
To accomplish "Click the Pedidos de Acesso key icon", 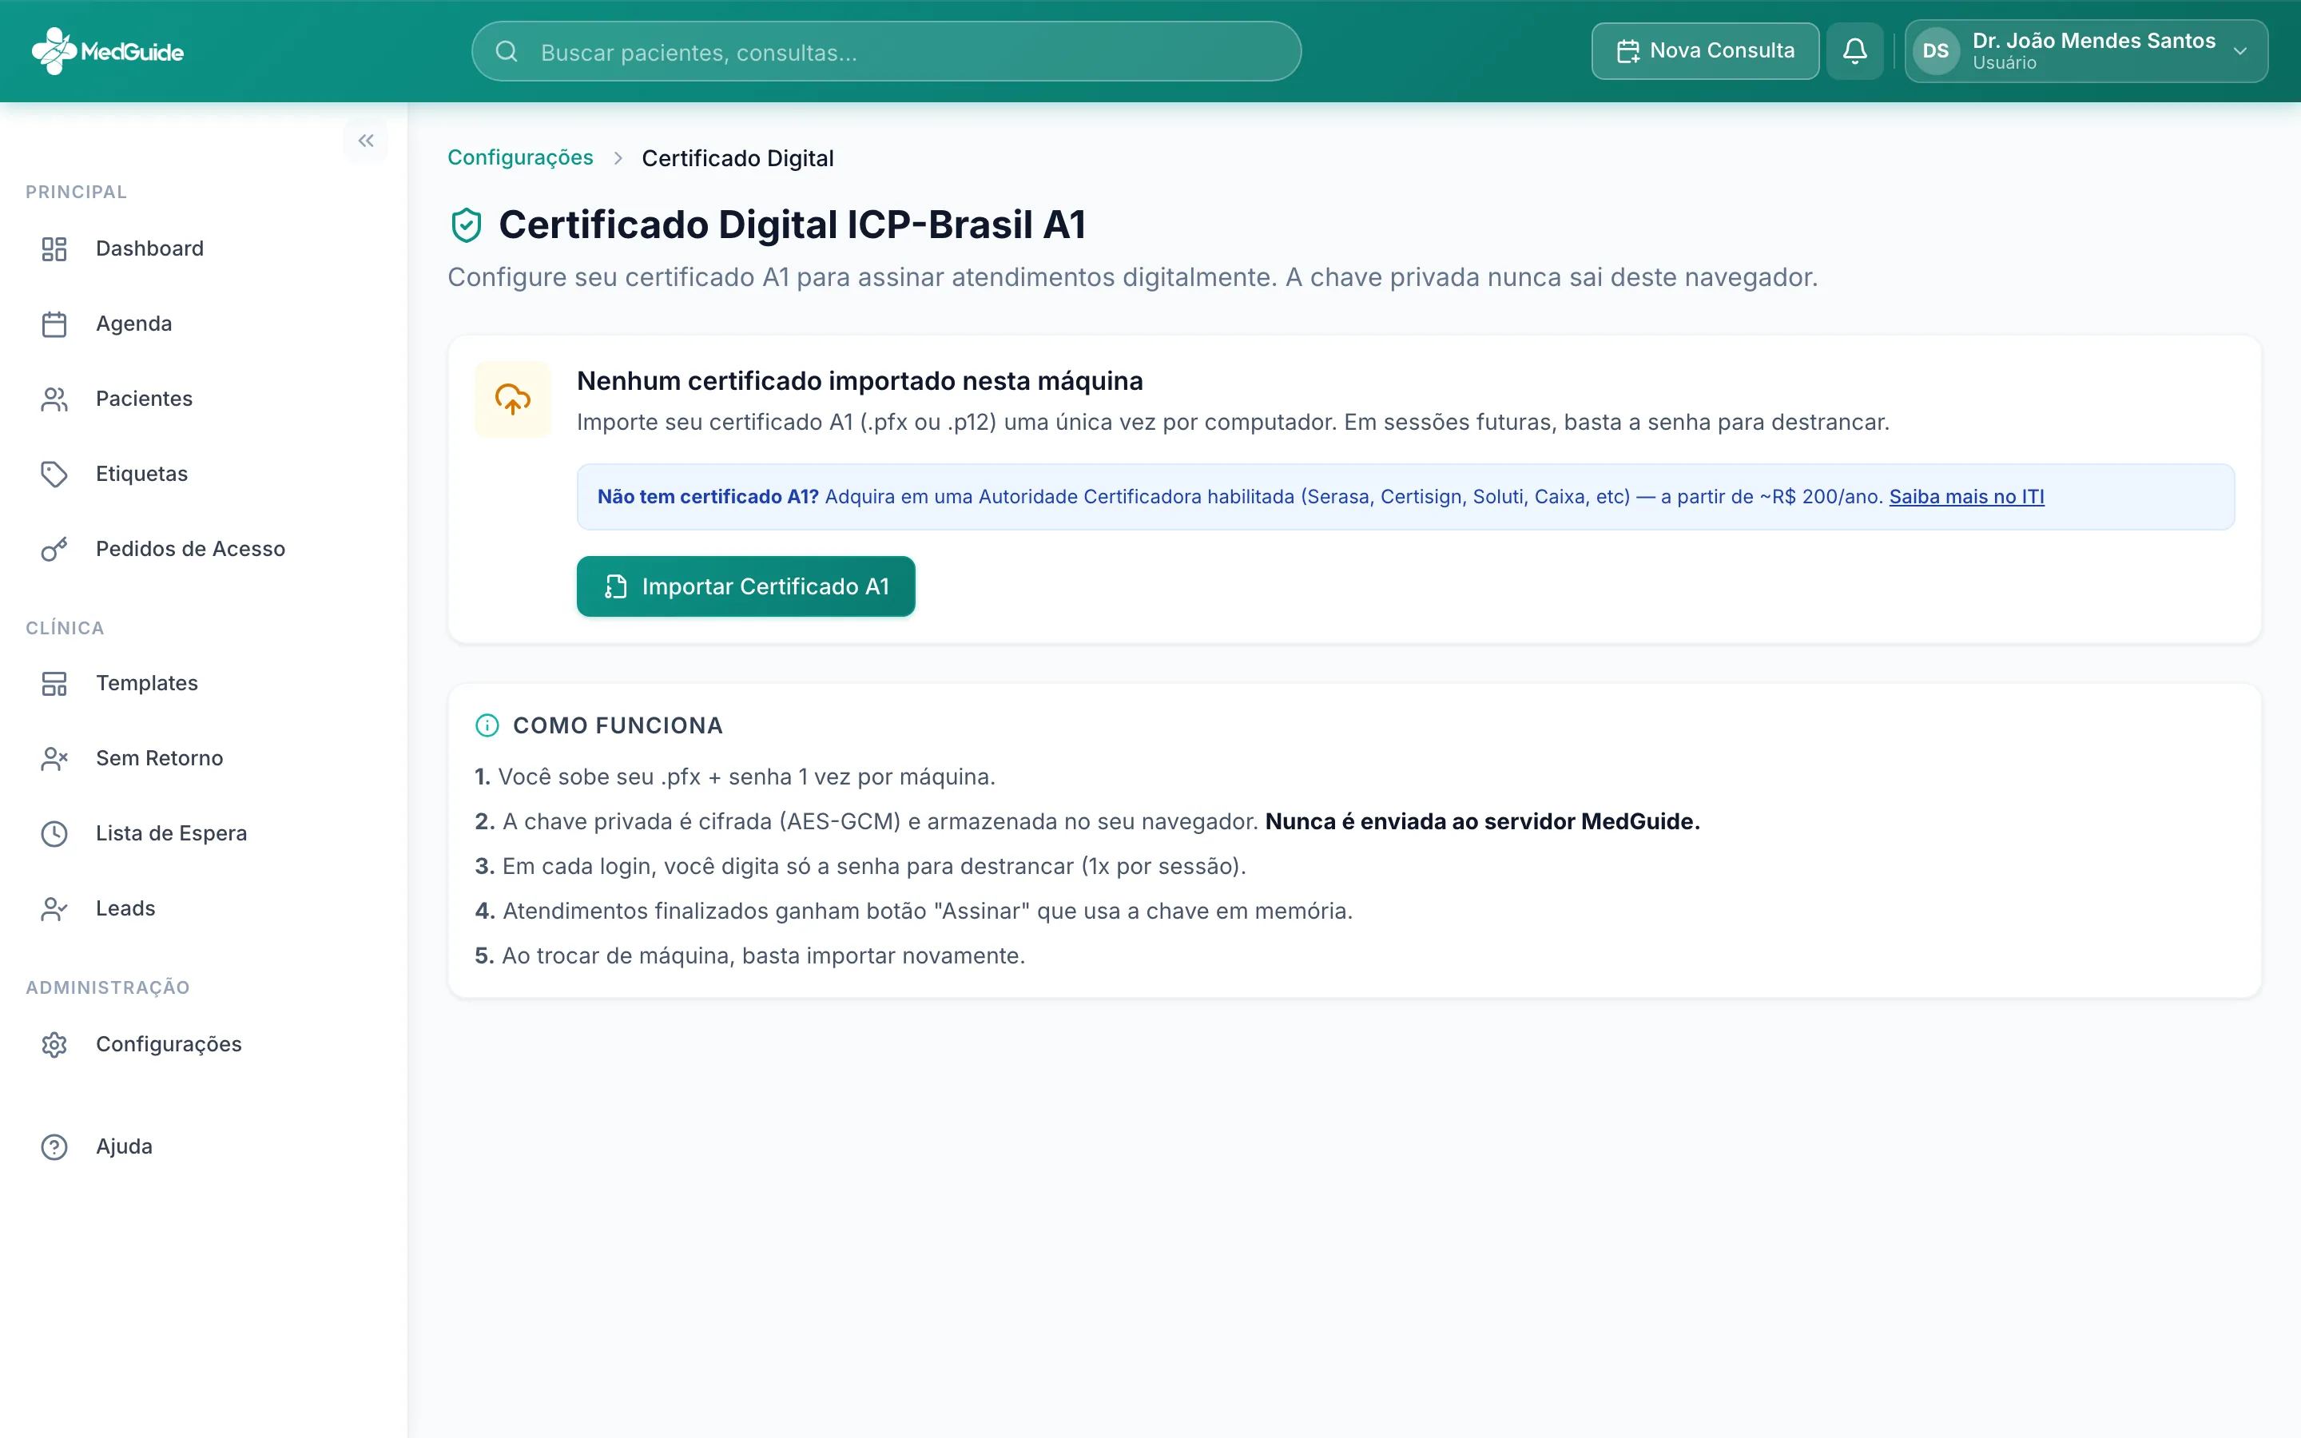I will coord(54,550).
